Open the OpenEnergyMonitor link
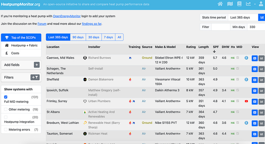The image size is (265, 144). pos(67,16)
